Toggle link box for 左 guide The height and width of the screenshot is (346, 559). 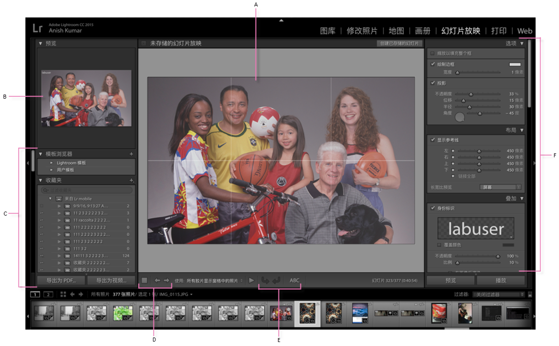(453, 151)
